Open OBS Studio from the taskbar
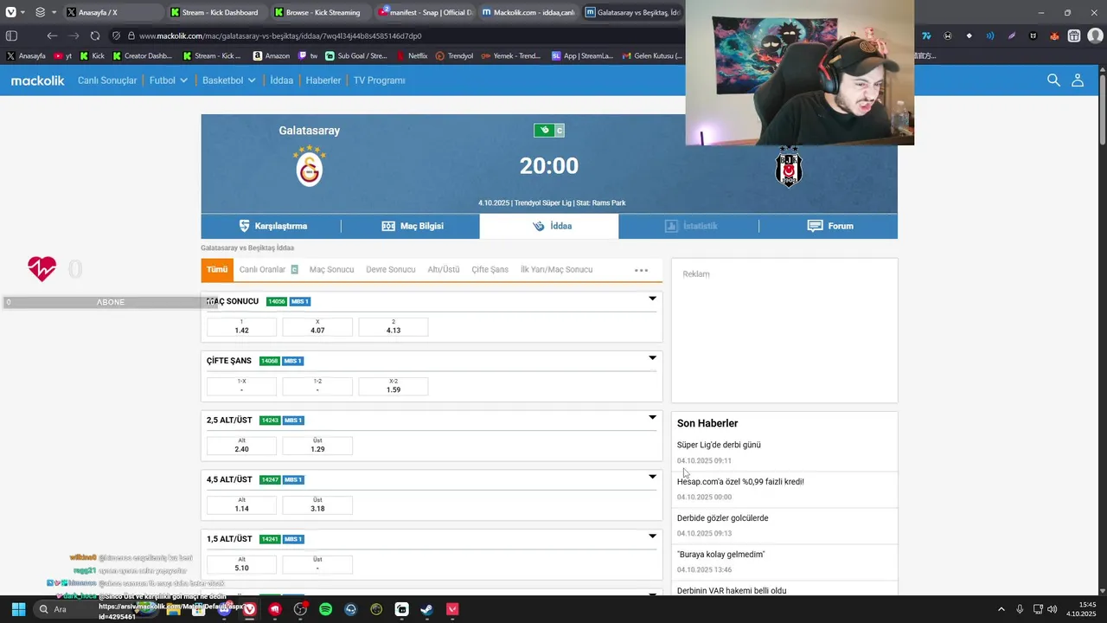Image resolution: width=1107 pixels, height=623 pixels. tap(300, 609)
